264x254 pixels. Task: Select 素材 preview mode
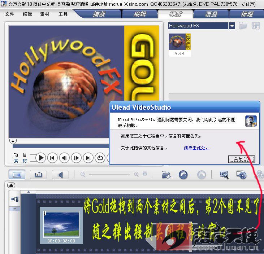tap(20, 161)
